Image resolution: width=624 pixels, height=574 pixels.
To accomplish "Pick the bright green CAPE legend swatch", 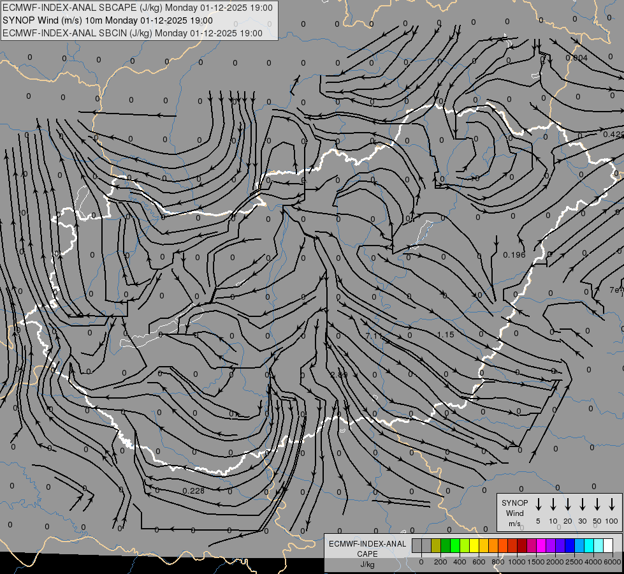I will (x=455, y=545).
